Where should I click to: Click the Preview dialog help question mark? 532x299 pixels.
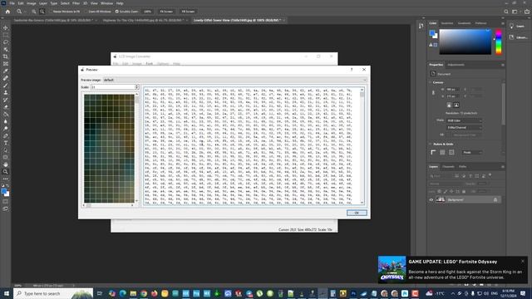tap(352, 70)
